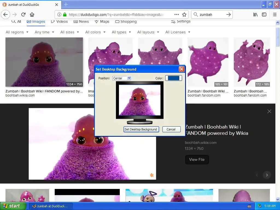The height and width of the screenshot is (210, 280).
Task: Open the DuckDuckGo Settings menu
Action: tap(181, 21)
